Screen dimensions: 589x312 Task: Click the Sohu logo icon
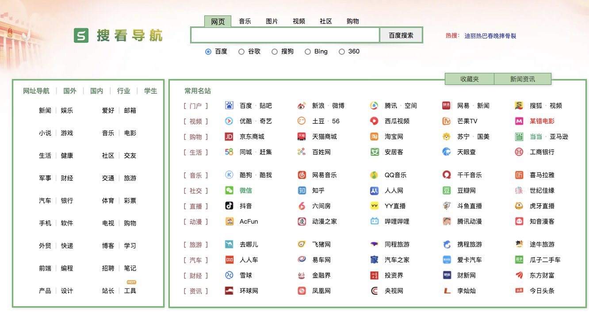519,106
